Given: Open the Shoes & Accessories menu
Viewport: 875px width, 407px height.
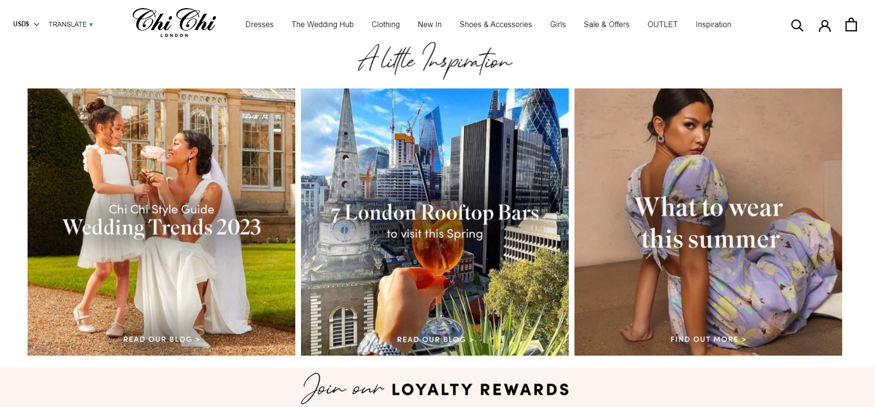Looking at the screenshot, I should coord(496,24).
